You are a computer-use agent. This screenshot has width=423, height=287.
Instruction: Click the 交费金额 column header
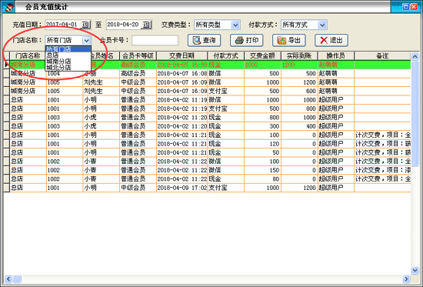pos(262,55)
